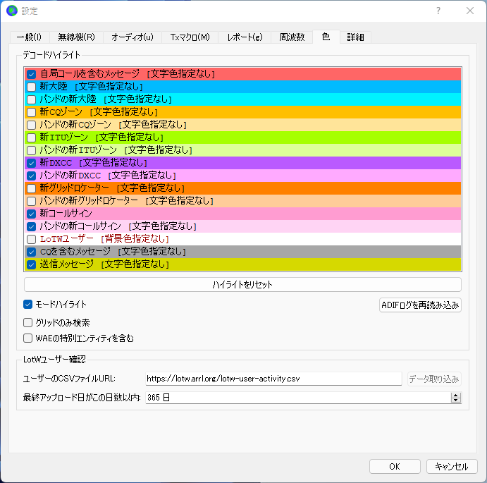
Task: Enable グリッドのみ検索 checkbox
Action: click(x=28, y=323)
